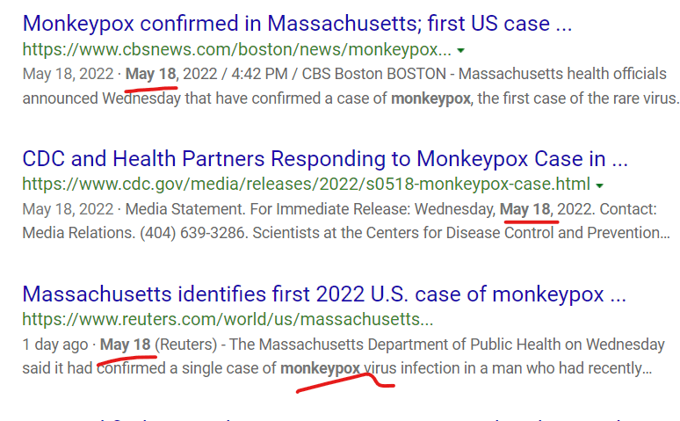
Task: Click bold "May 18" in the Reuters snippet
Action: click(x=125, y=345)
